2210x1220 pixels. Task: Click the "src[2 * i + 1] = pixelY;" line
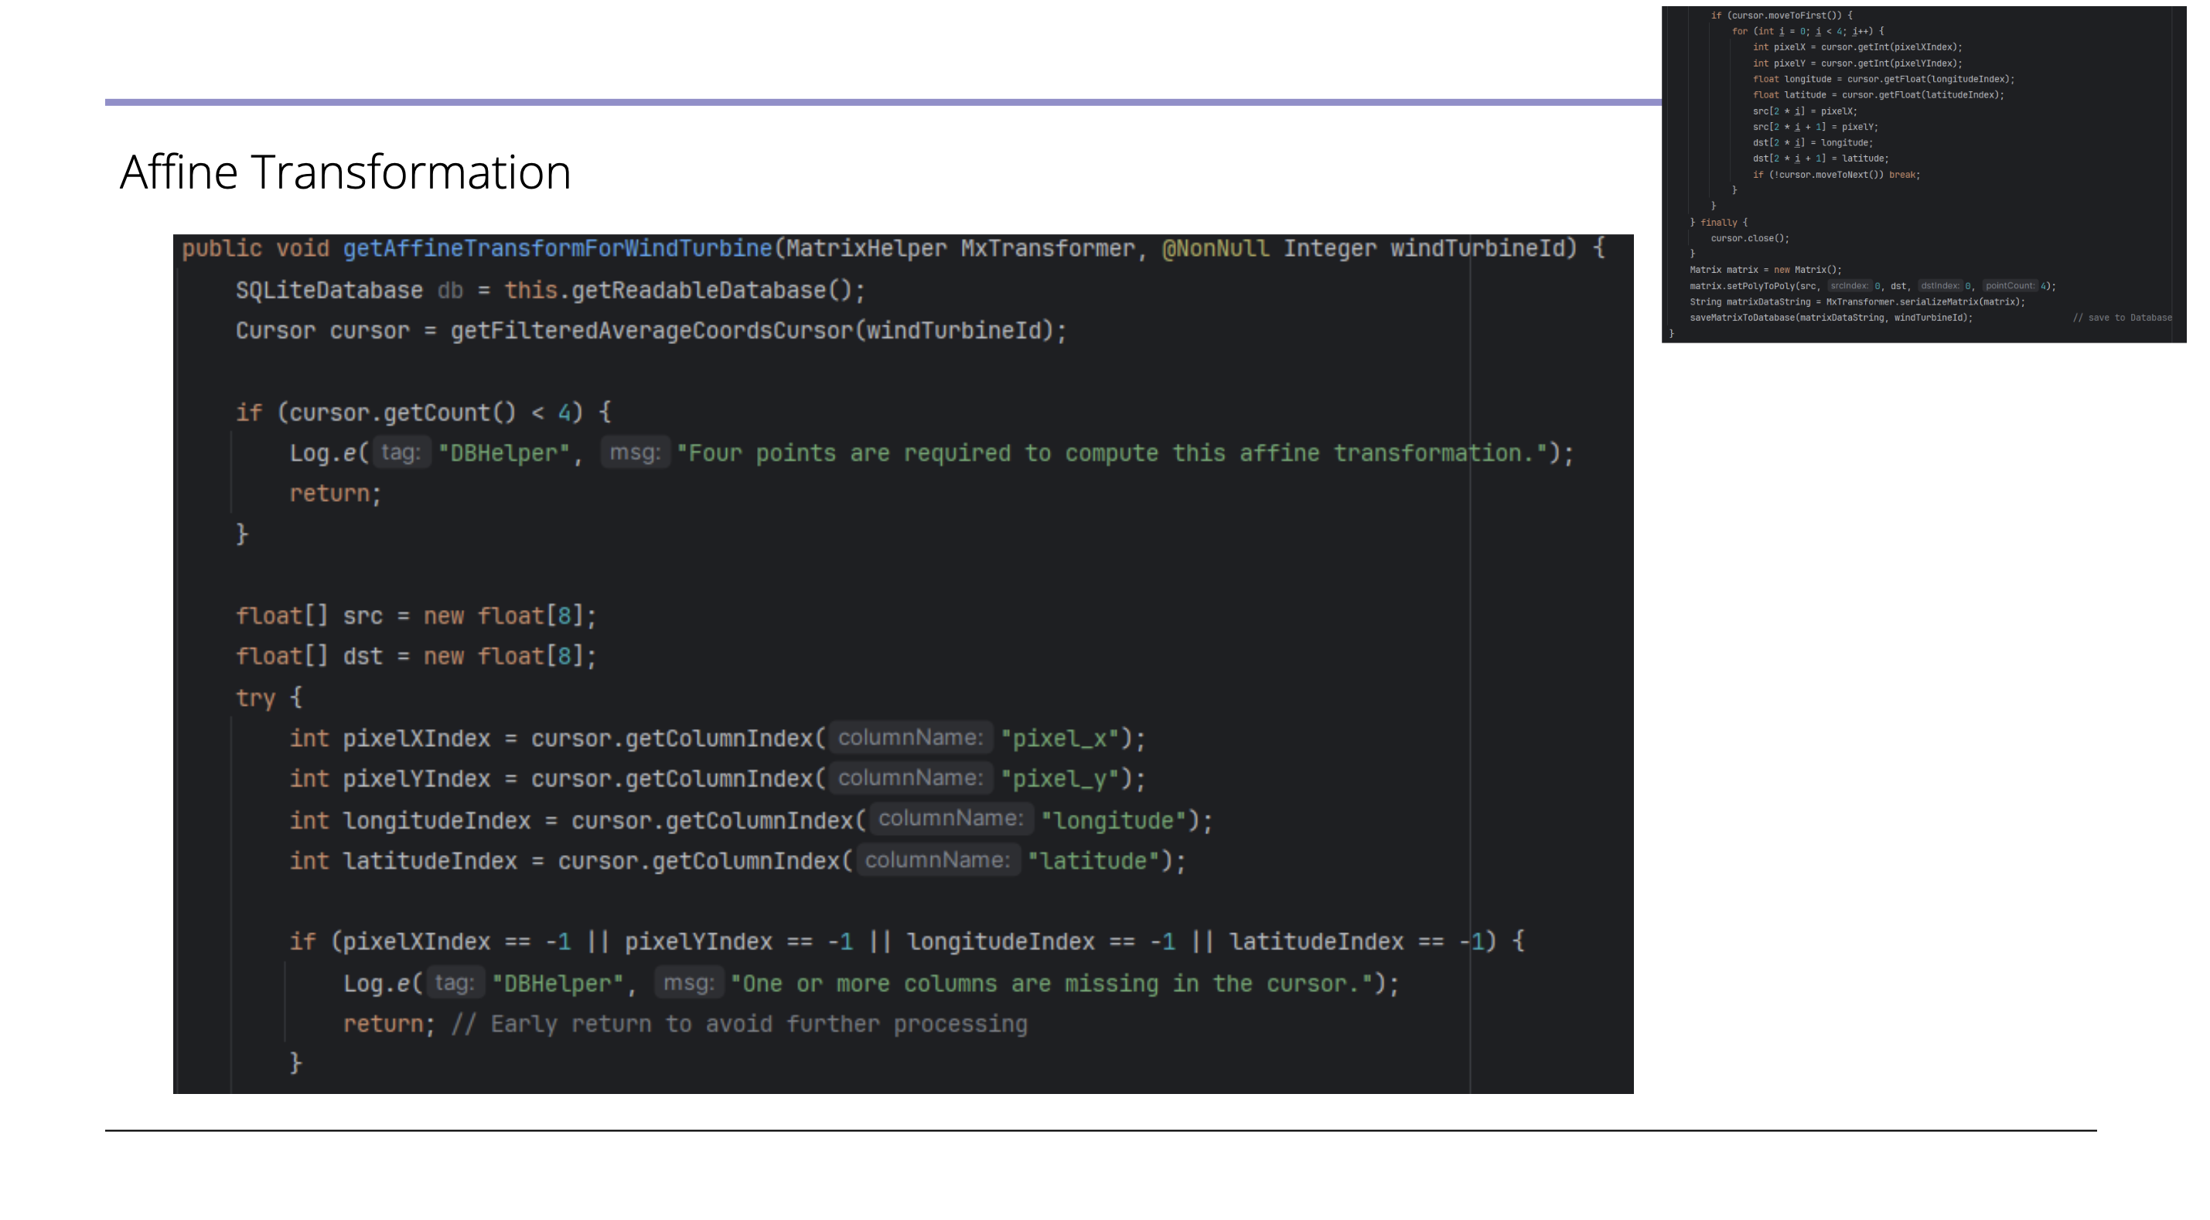(1815, 127)
